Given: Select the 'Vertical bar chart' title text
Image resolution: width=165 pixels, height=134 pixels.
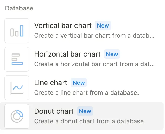Looking at the screenshot, I should 63,26.
